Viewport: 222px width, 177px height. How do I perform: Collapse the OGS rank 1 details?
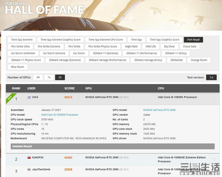[x=214, y=99]
